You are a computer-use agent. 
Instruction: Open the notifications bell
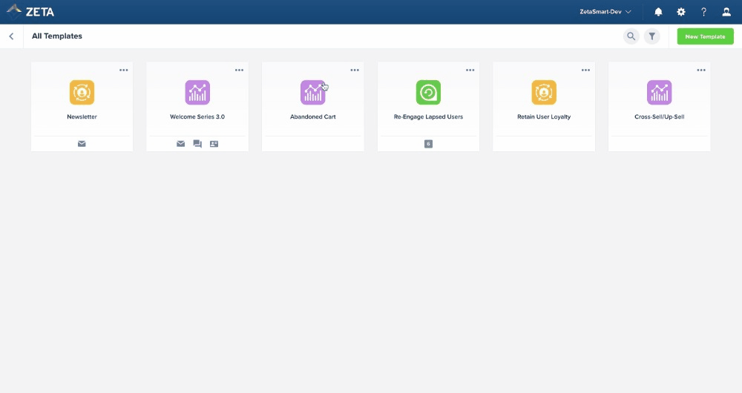point(658,12)
